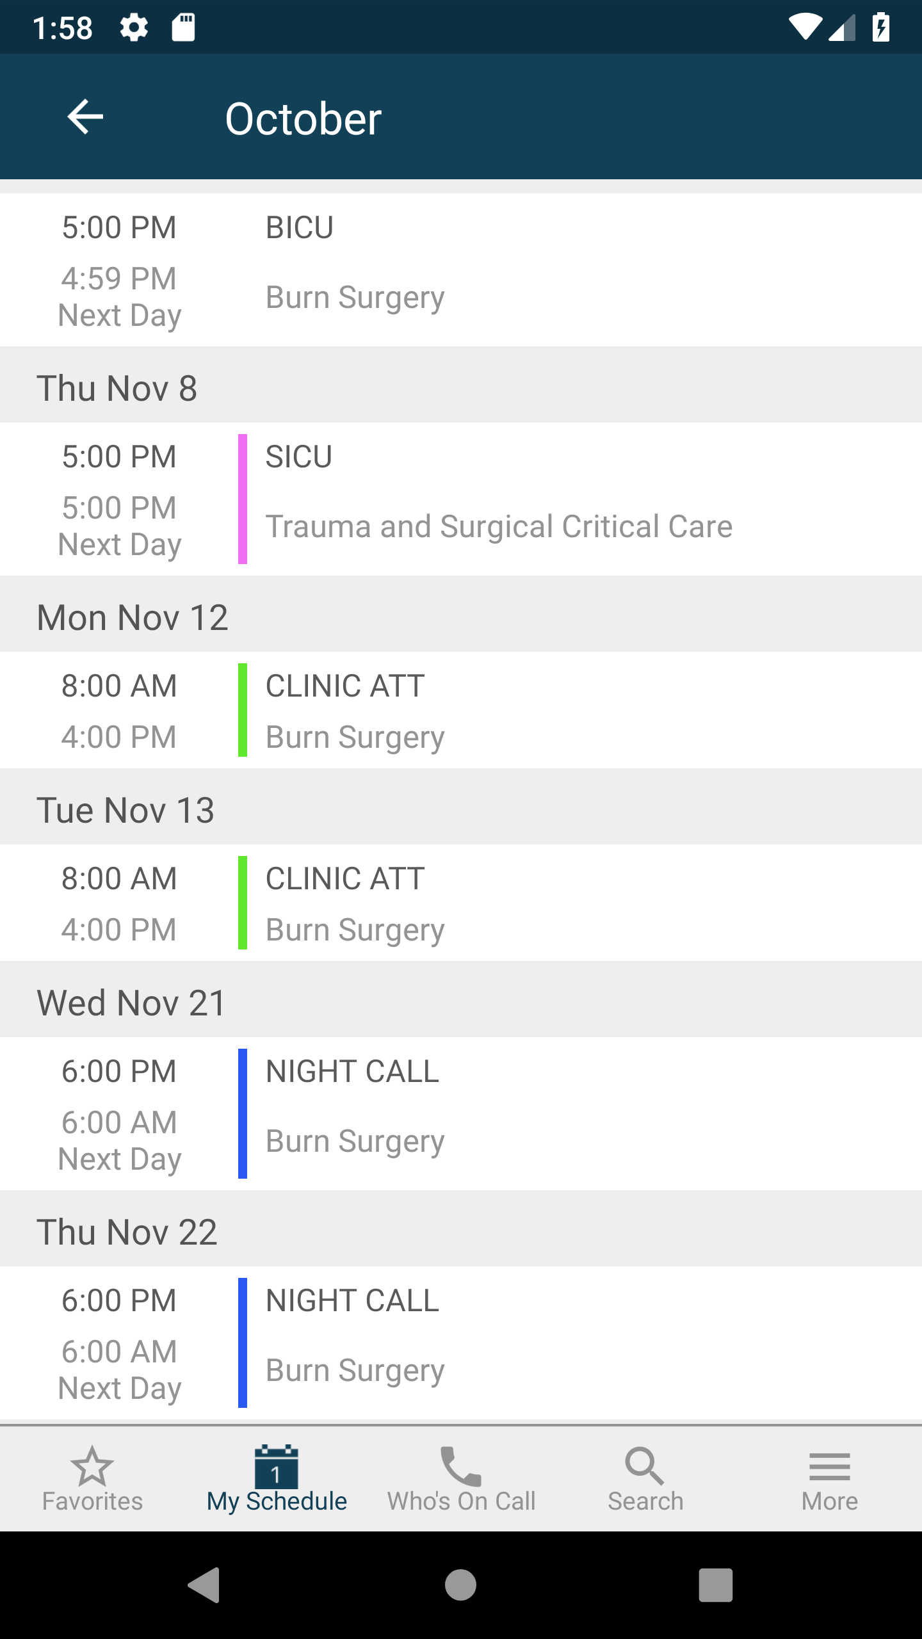Image resolution: width=922 pixels, height=1639 pixels.
Task: Tap the back arrow icon
Action: (85, 117)
